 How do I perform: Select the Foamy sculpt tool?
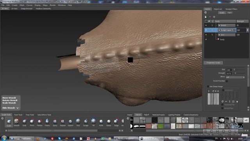pos(47,122)
